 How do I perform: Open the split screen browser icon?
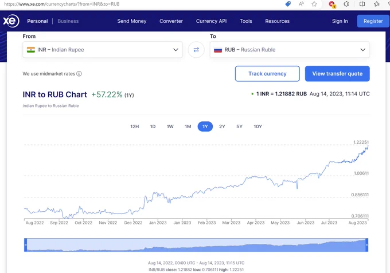click(x=362, y=4)
